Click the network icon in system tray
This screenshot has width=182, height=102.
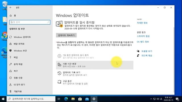click(154, 99)
